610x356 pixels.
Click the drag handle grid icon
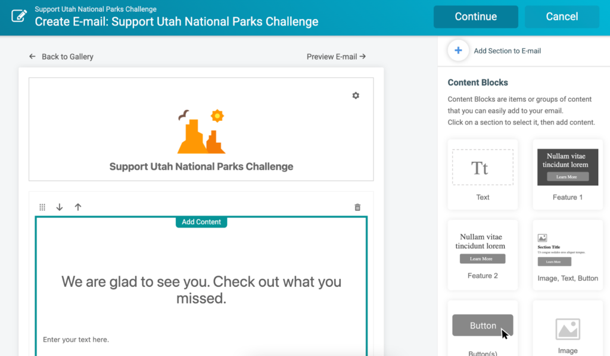click(x=42, y=207)
